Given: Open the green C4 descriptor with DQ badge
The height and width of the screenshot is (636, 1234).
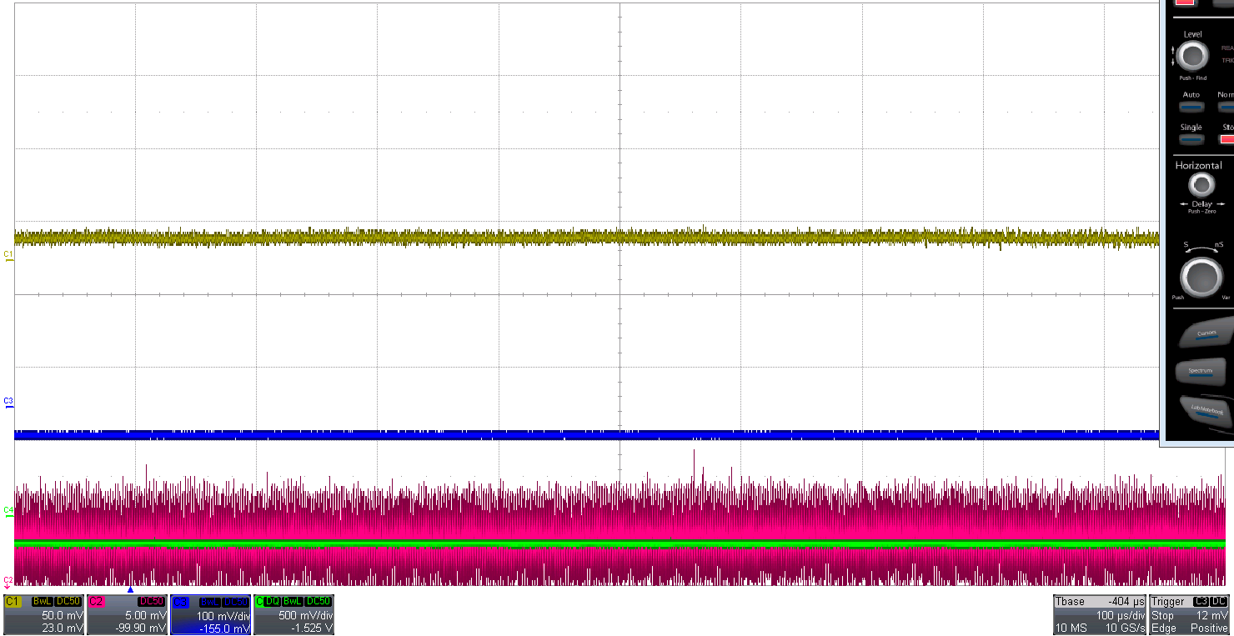Looking at the screenshot, I should (293, 614).
